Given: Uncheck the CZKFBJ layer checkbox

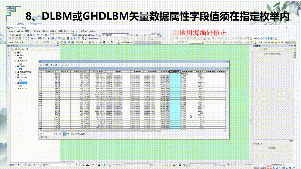Looking at the screenshot, I should tap(18, 67).
